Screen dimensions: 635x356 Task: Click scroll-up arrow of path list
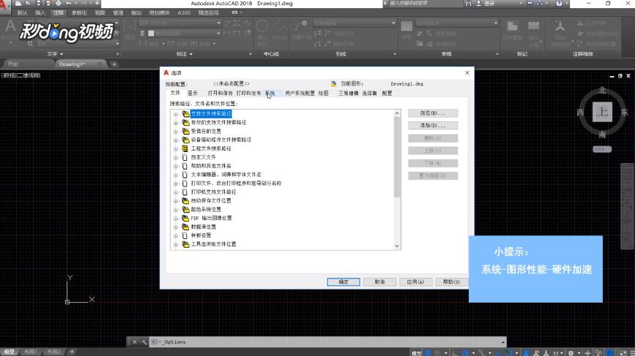[397, 113]
